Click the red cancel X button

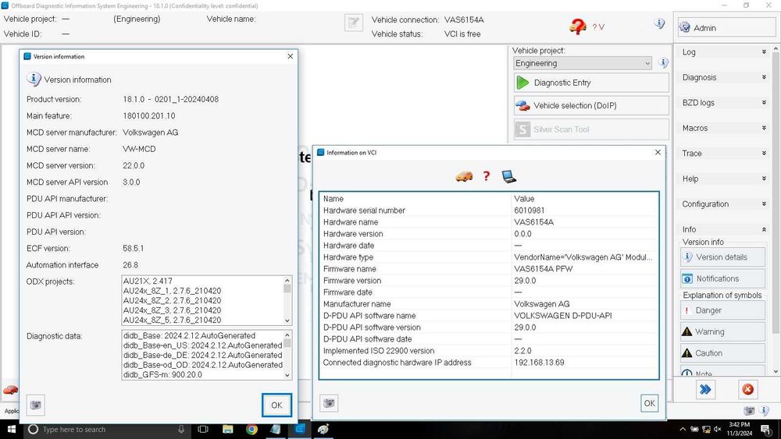point(747,389)
